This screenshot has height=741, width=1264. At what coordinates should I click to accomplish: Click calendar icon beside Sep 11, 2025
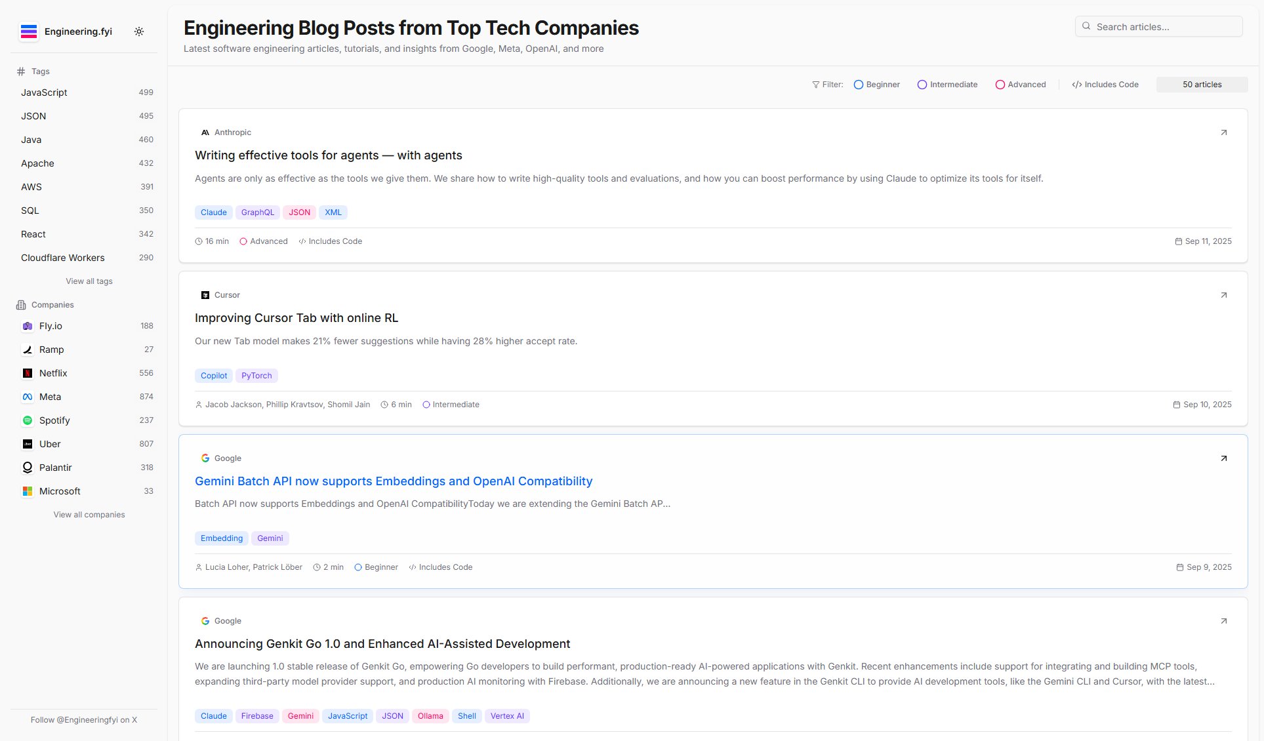click(1179, 241)
